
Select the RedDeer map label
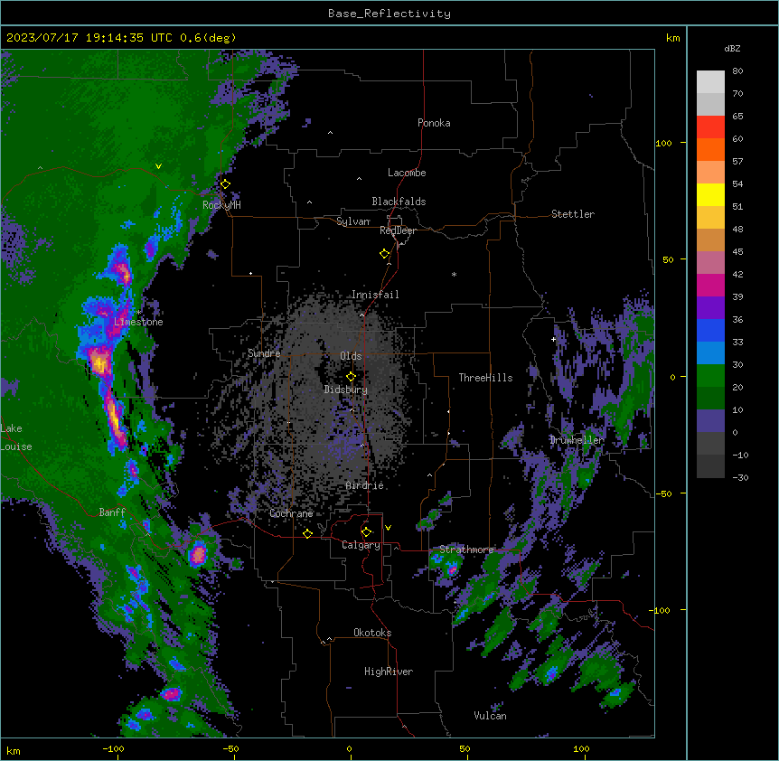pyautogui.click(x=398, y=230)
